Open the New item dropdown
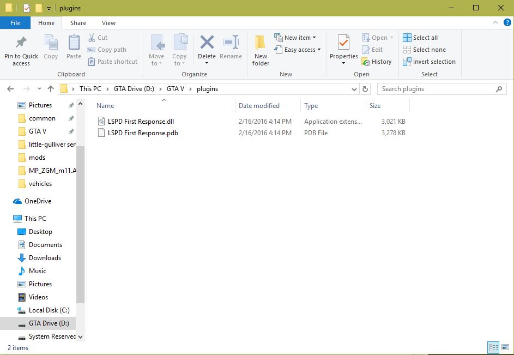 click(x=295, y=38)
